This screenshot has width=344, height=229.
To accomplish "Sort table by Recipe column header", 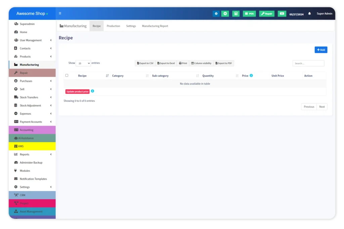I will coord(83,76).
